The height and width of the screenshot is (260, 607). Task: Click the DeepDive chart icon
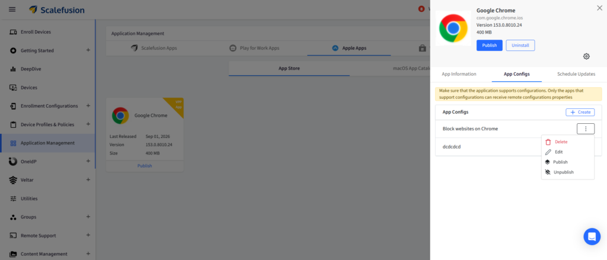tap(13, 69)
